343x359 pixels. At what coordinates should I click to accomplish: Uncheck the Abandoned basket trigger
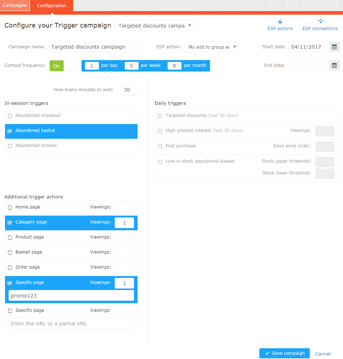10,131
